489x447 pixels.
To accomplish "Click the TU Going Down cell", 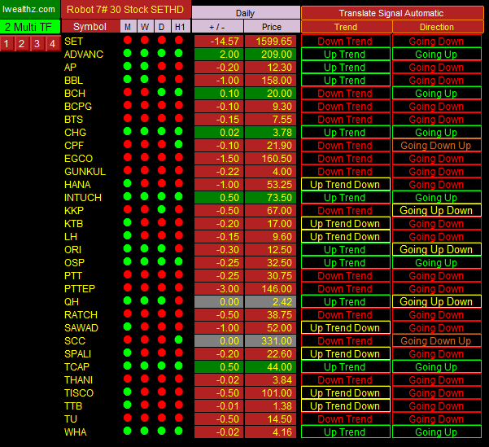I will coord(437,419).
